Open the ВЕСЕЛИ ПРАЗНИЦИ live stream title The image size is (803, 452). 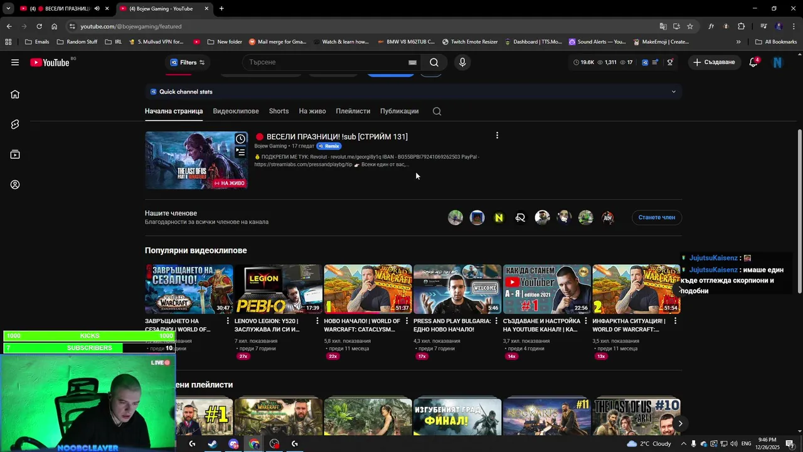point(337,137)
